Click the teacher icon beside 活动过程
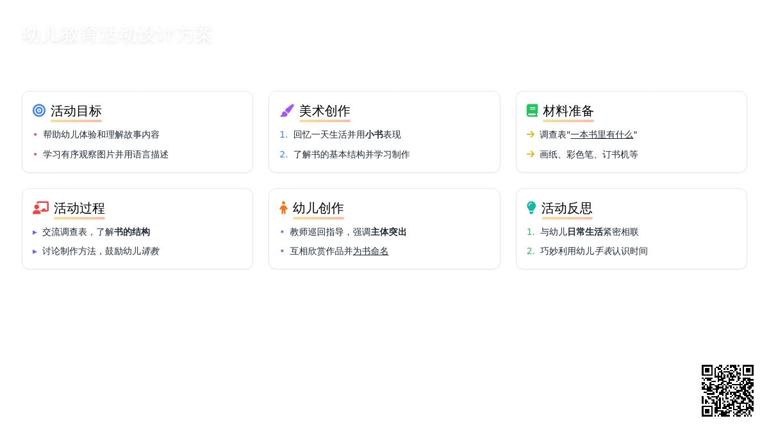This screenshot has height=432, width=769. click(x=41, y=208)
